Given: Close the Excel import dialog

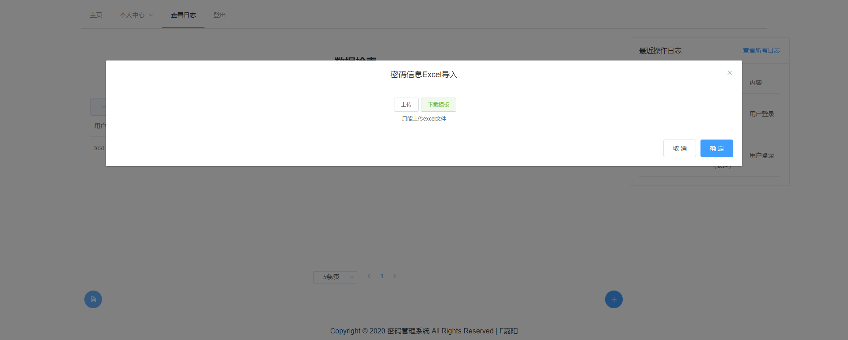Looking at the screenshot, I should [729, 73].
